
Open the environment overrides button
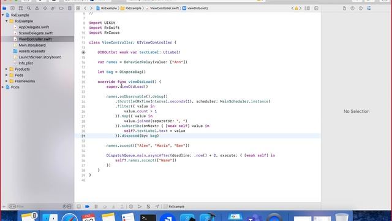(148, 206)
